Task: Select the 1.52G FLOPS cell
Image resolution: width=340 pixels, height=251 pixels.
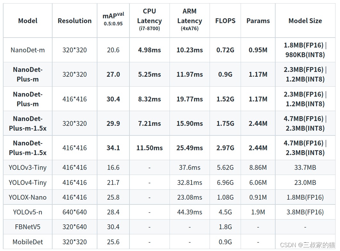Action: point(225,99)
